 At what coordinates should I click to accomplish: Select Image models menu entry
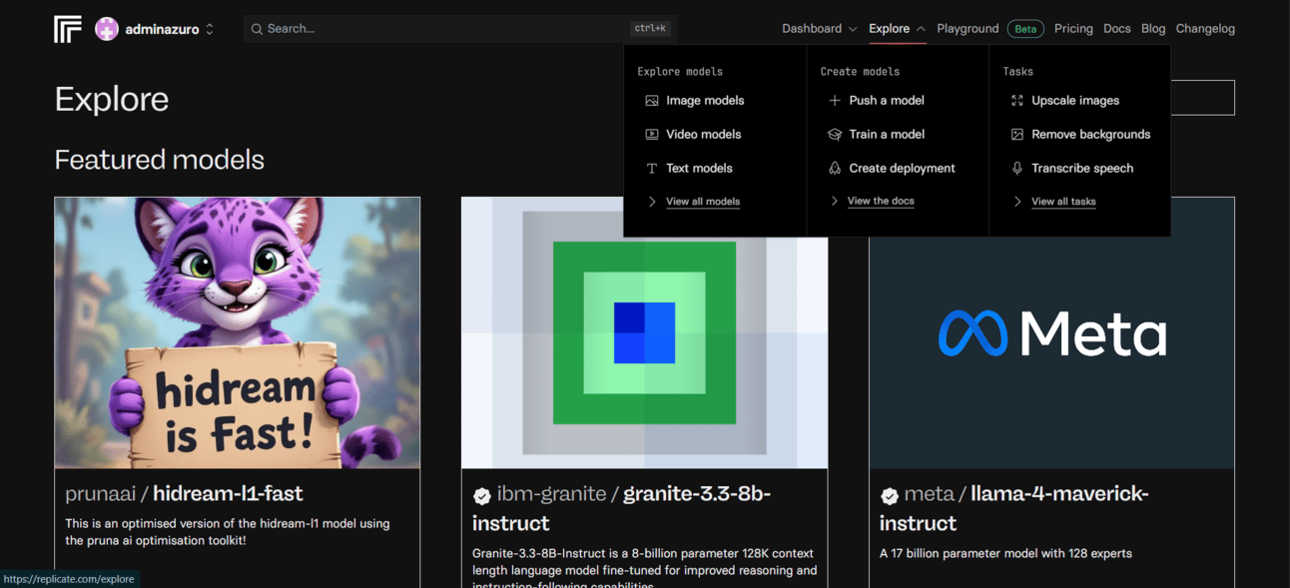(x=705, y=101)
